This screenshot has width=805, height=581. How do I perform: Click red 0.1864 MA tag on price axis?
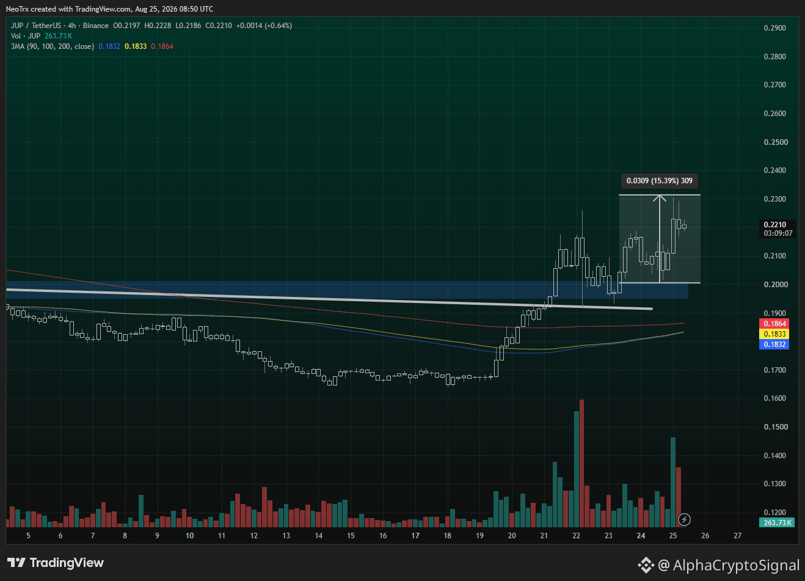(x=774, y=324)
